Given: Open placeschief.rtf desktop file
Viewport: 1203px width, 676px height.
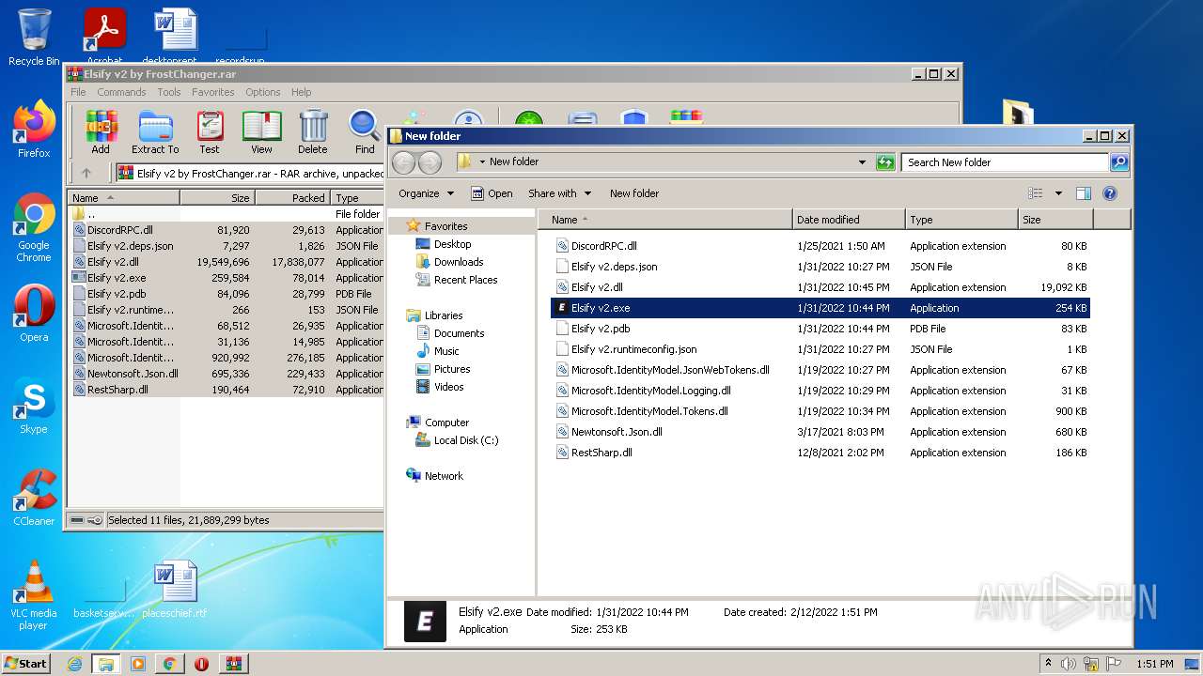Looking at the screenshot, I should point(175,590).
